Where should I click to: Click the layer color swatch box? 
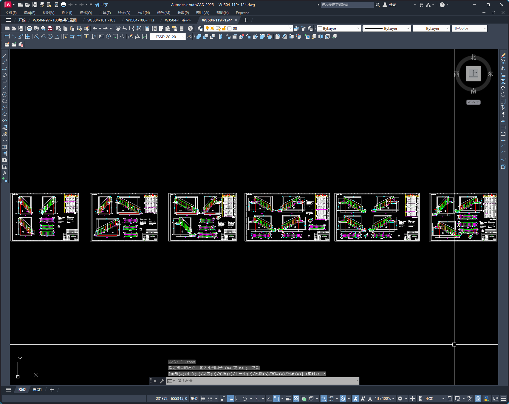coord(230,28)
